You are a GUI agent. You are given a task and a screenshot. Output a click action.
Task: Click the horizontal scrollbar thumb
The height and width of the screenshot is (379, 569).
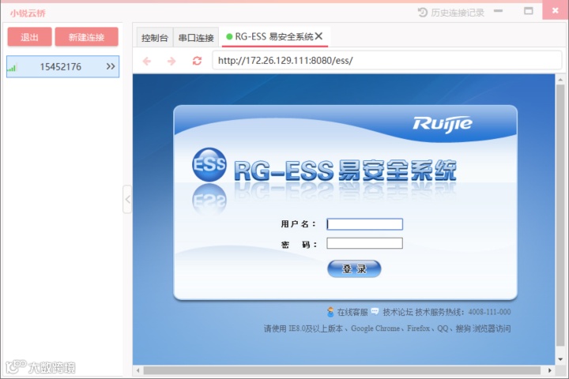pos(342,370)
